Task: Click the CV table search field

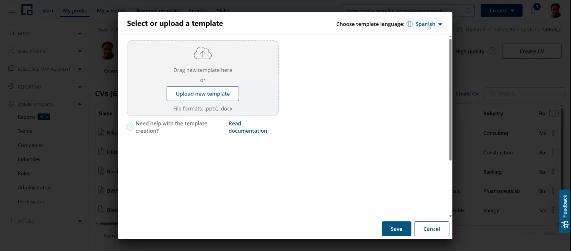Action: [x=525, y=93]
